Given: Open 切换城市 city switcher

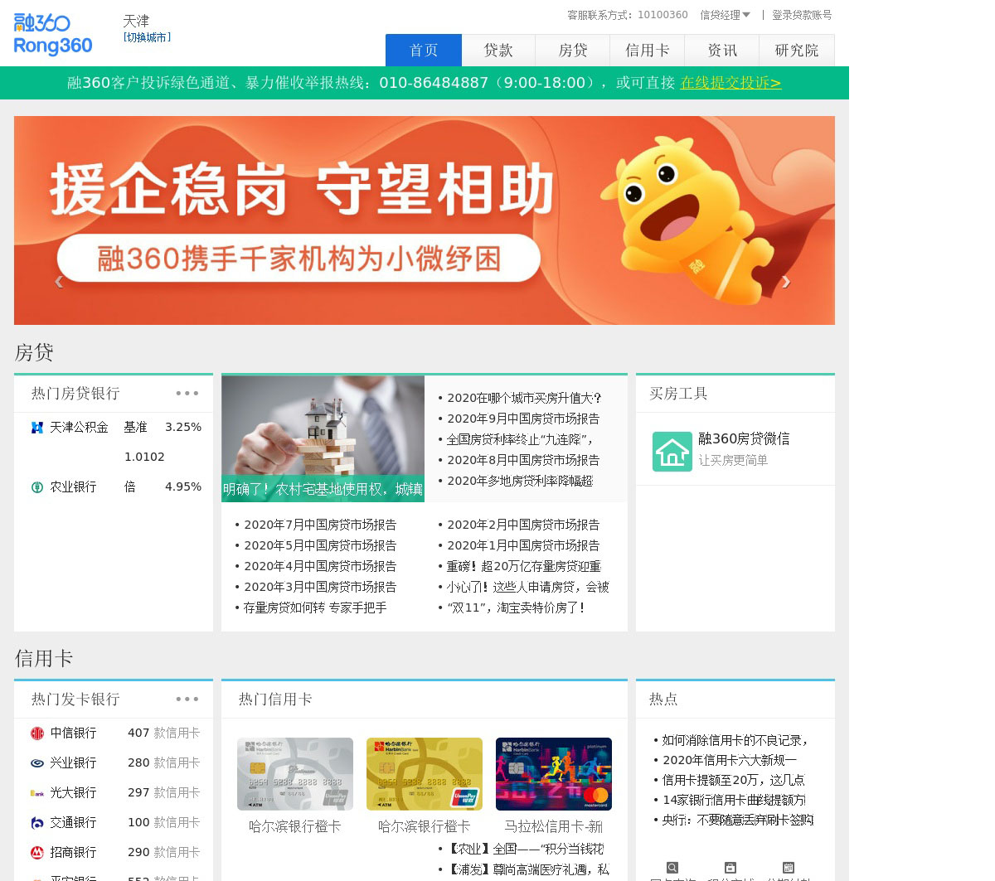Looking at the screenshot, I should coord(147,37).
